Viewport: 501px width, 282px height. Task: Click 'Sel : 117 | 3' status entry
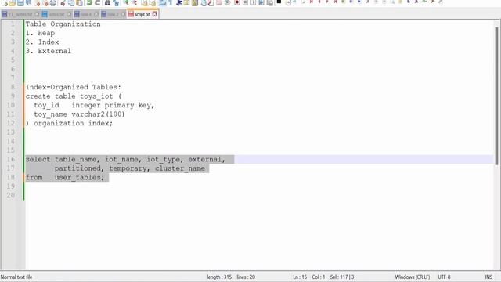coord(342,277)
